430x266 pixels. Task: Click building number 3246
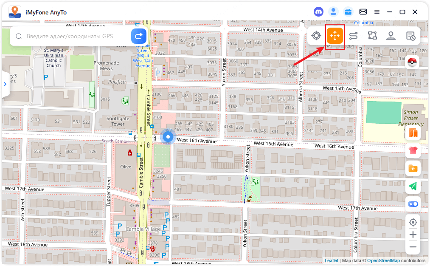tap(158, 171)
